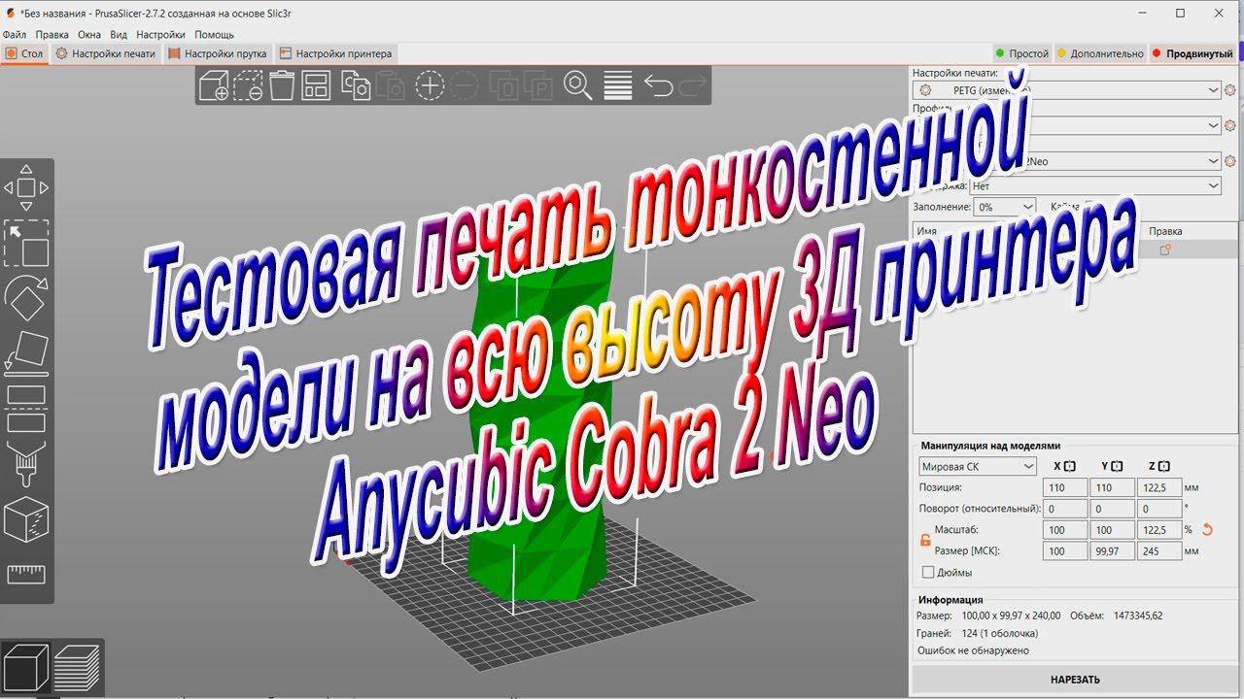Open the Окна menu
This screenshot has width=1244, height=699.
pos(89,34)
